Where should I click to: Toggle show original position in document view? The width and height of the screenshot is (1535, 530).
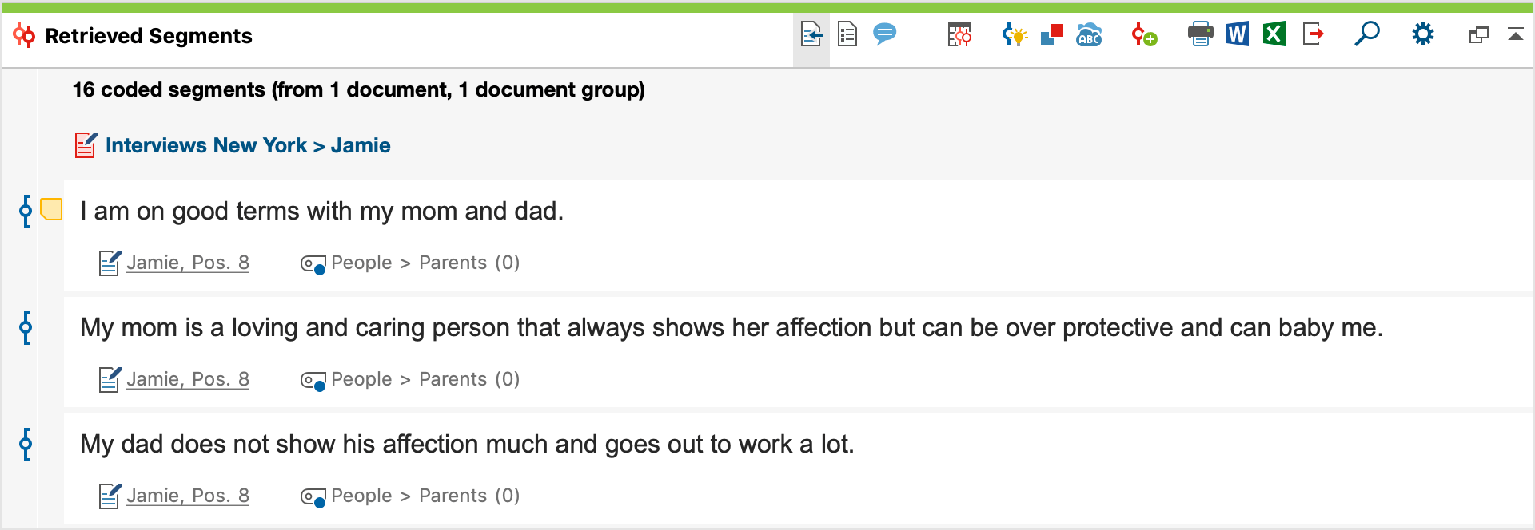coord(811,34)
